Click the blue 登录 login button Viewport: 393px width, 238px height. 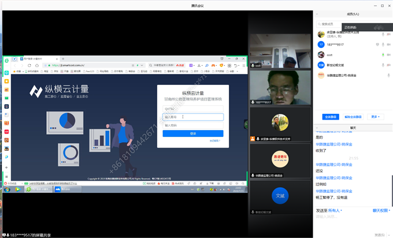[193, 133]
